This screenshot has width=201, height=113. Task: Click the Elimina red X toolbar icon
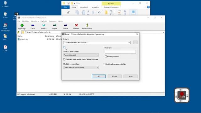pyautogui.click(x=76, y=25)
